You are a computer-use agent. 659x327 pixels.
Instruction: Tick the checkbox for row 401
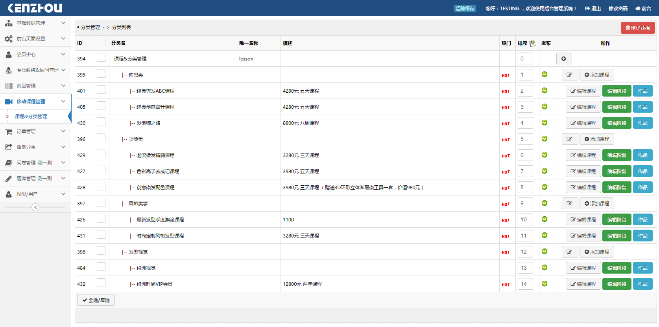point(101,90)
